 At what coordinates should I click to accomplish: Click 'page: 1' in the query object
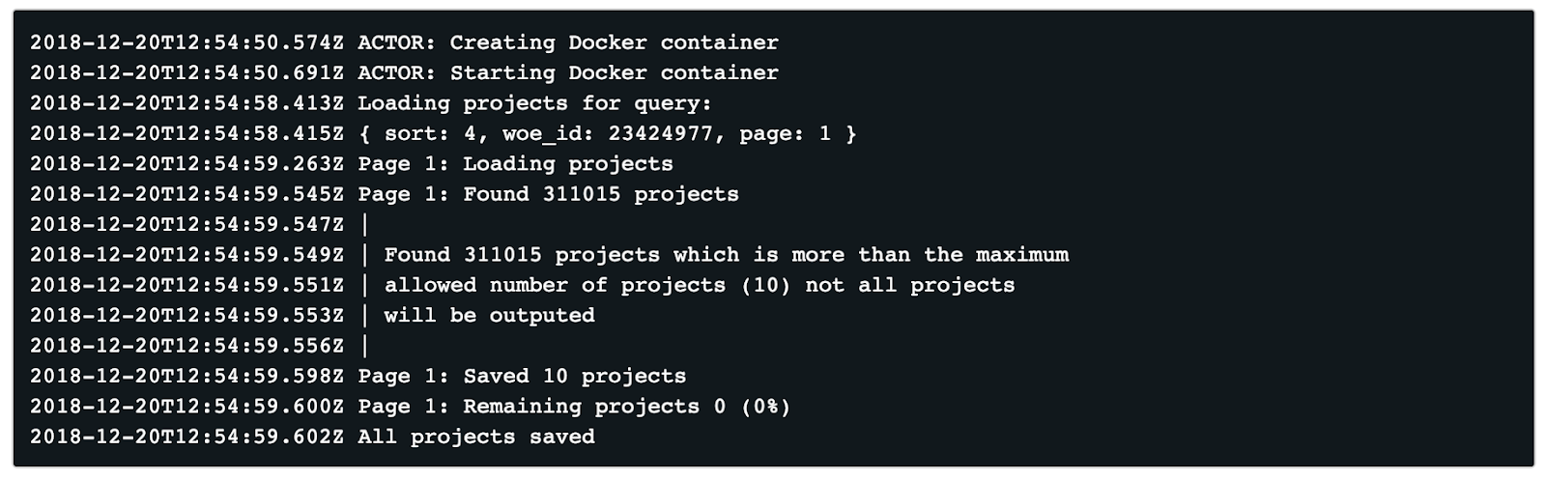pyautogui.click(x=785, y=133)
